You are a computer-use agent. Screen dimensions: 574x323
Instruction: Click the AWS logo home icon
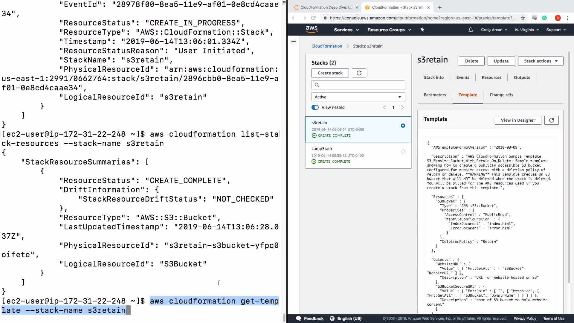point(312,29)
